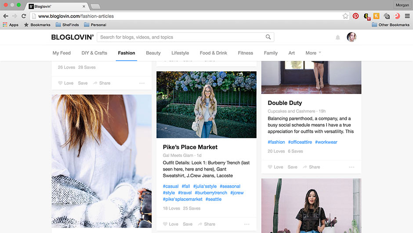Open the #julia'sstyle hashtag

[205, 186]
